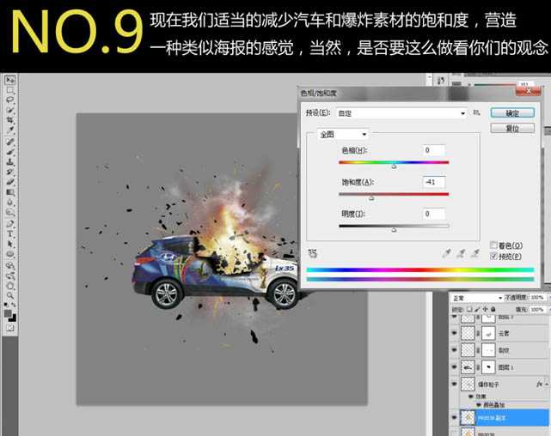Viewport: 551px width, 436px height.
Task: Click the 饱和度 saturation slider handle
Action: (x=371, y=197)
